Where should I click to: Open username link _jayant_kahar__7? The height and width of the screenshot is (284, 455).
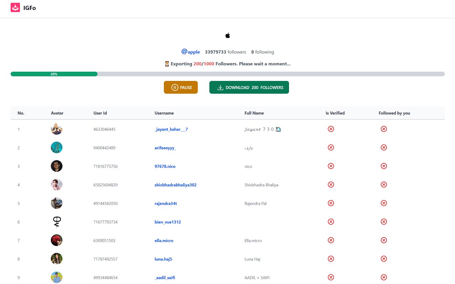pyautogui.click(x=171, y=129)
